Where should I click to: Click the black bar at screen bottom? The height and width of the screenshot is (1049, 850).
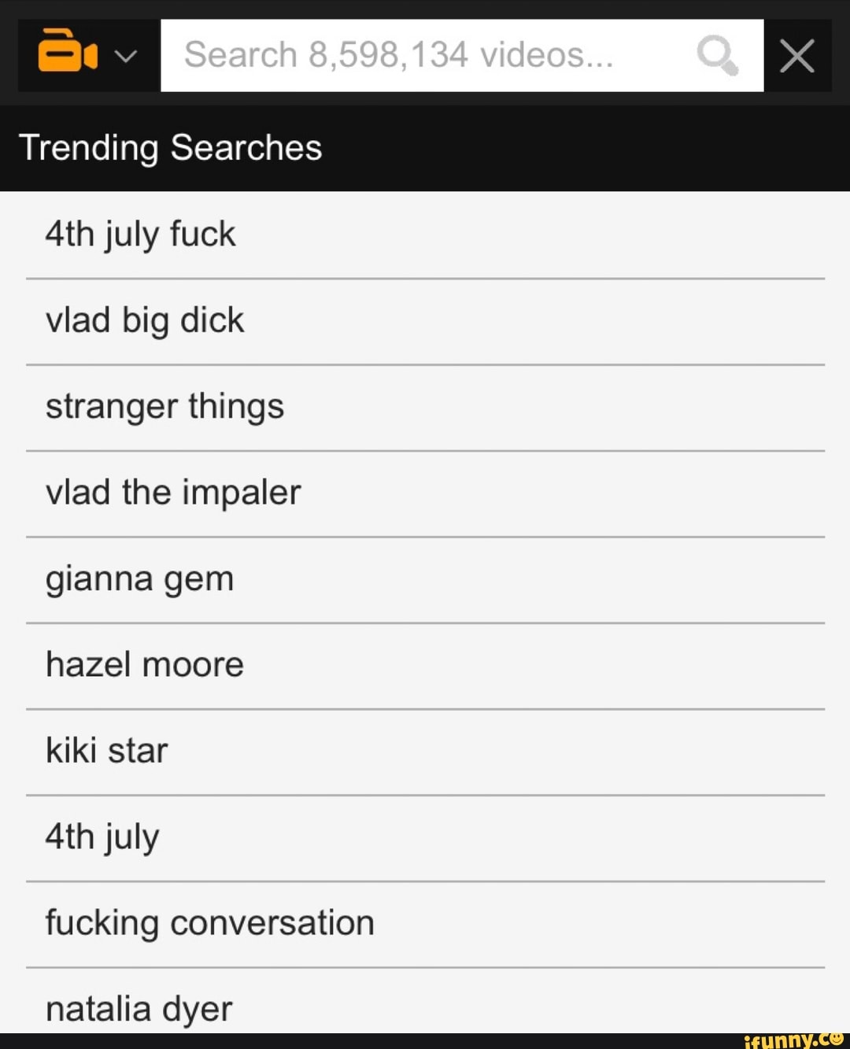click(354, 1040)
